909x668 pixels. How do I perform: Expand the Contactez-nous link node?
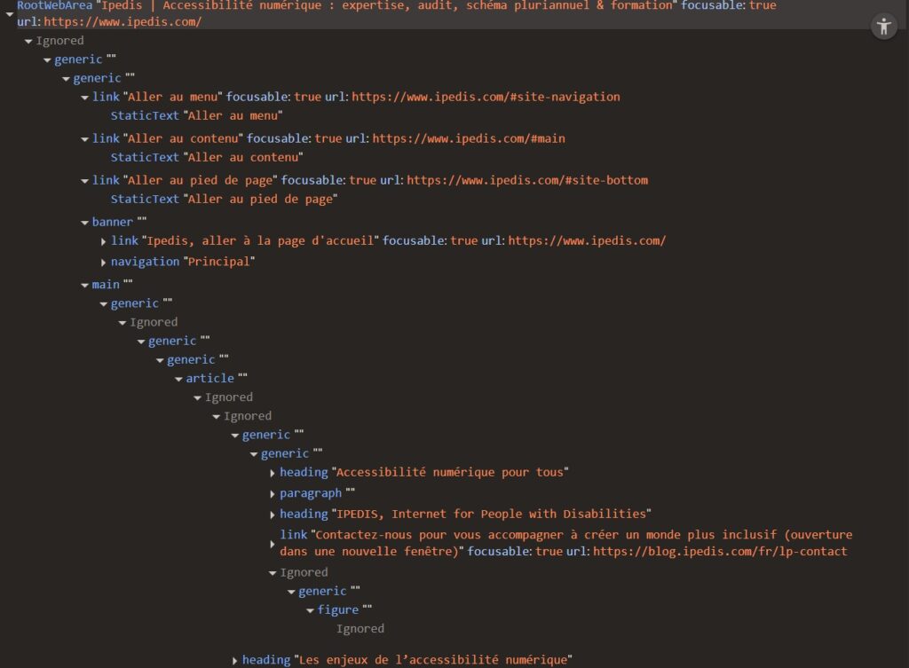(272, 543)
